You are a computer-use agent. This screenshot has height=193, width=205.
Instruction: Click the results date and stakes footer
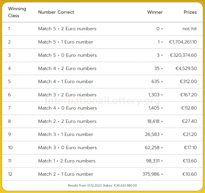click(102, 185)
